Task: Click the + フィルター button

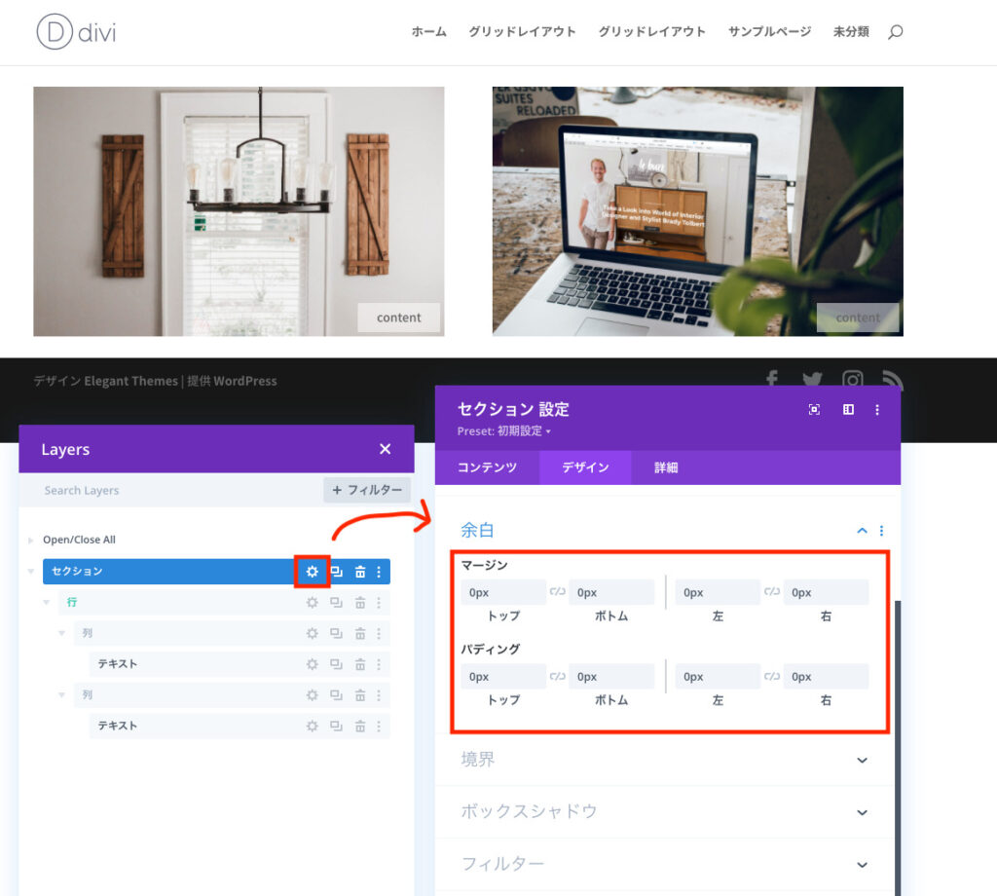Action: (366, 490)
